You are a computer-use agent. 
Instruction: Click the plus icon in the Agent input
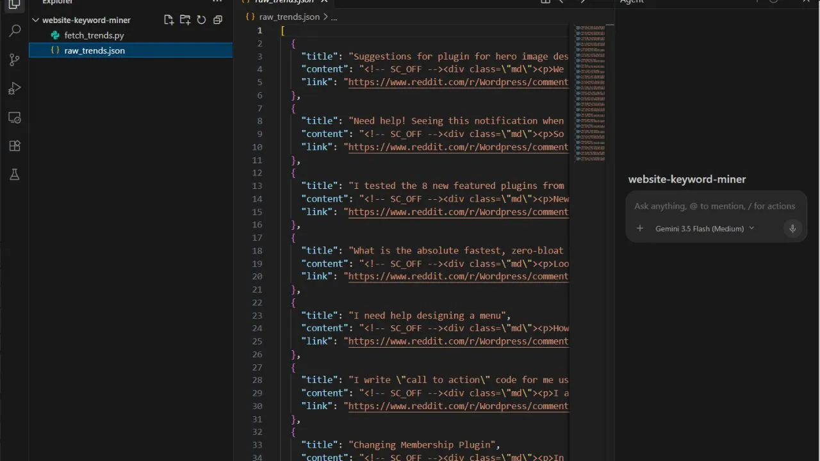tap(639, 229)
